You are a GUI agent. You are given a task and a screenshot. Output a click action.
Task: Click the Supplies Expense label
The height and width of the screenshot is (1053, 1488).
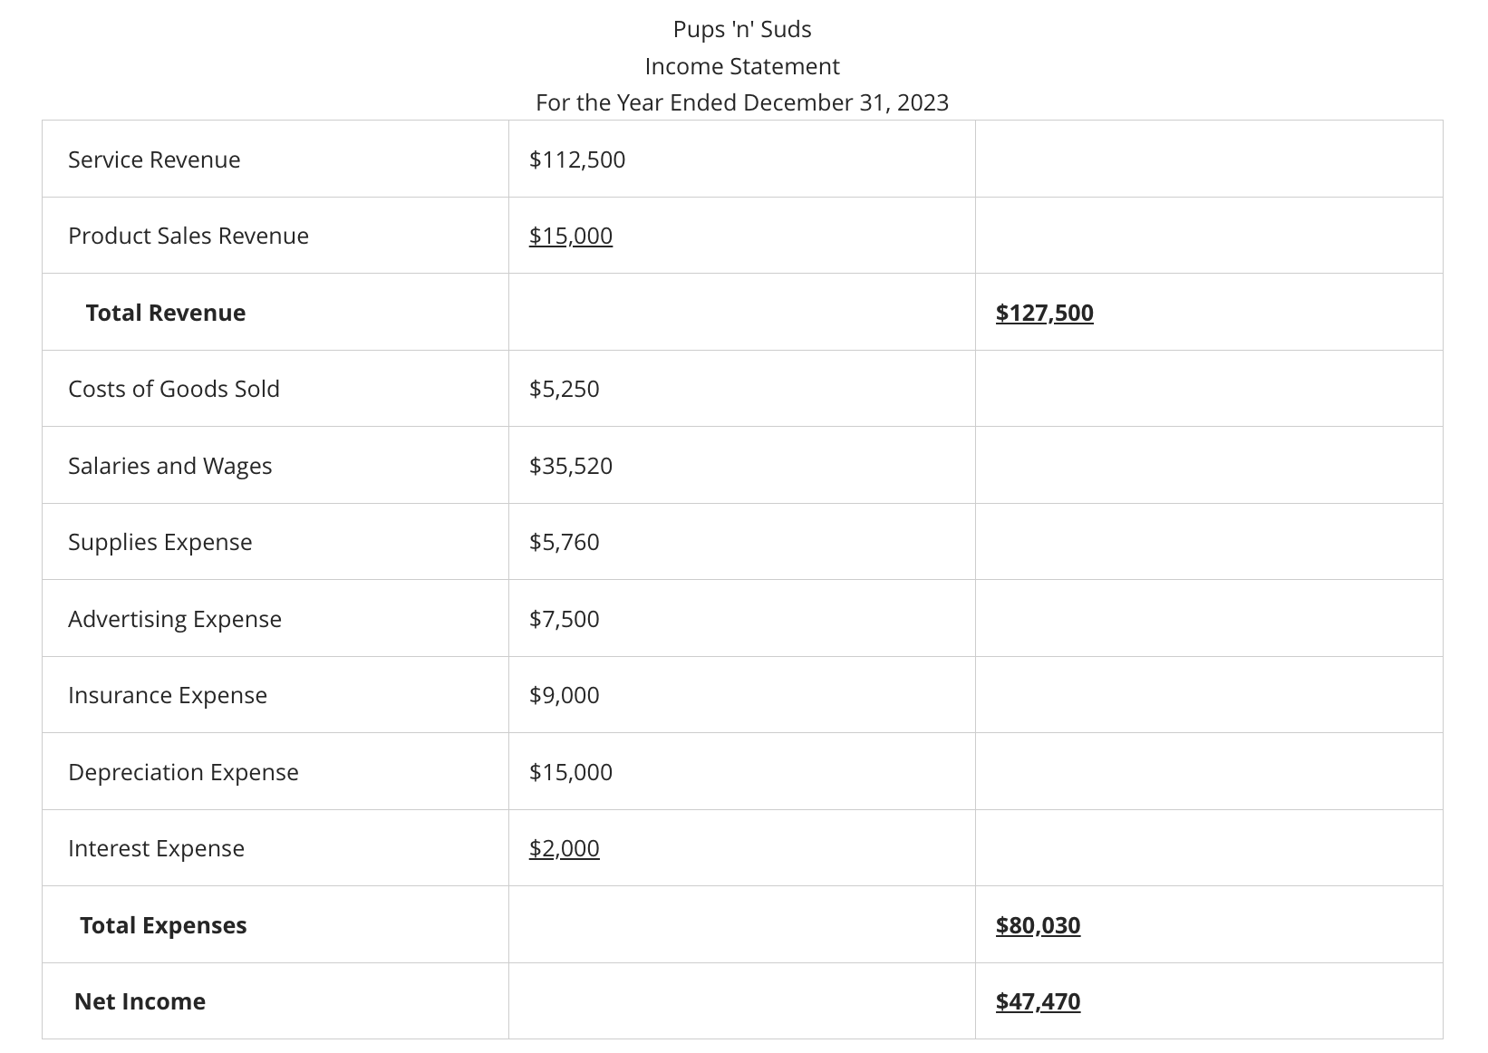160,542
